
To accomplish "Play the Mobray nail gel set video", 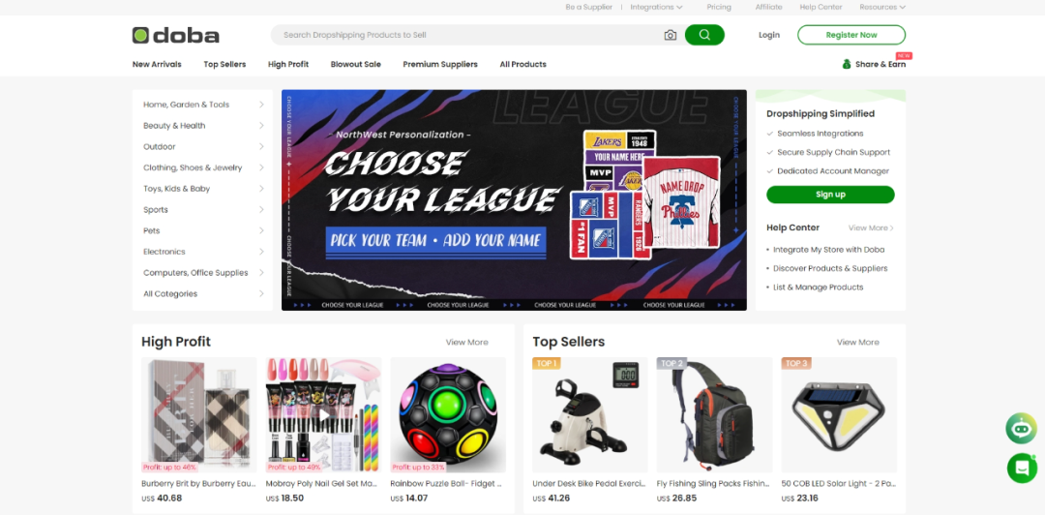I will (323, 415).
